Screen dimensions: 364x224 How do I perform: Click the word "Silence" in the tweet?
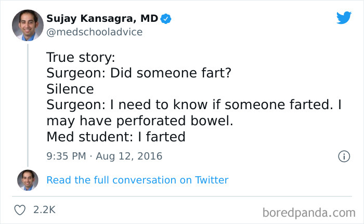point(70,89)
